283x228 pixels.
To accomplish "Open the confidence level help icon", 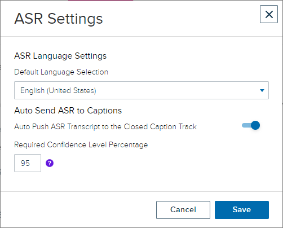I will tap(50, 163).
